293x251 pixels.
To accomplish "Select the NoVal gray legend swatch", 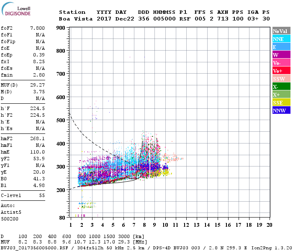I will [281, 31].
